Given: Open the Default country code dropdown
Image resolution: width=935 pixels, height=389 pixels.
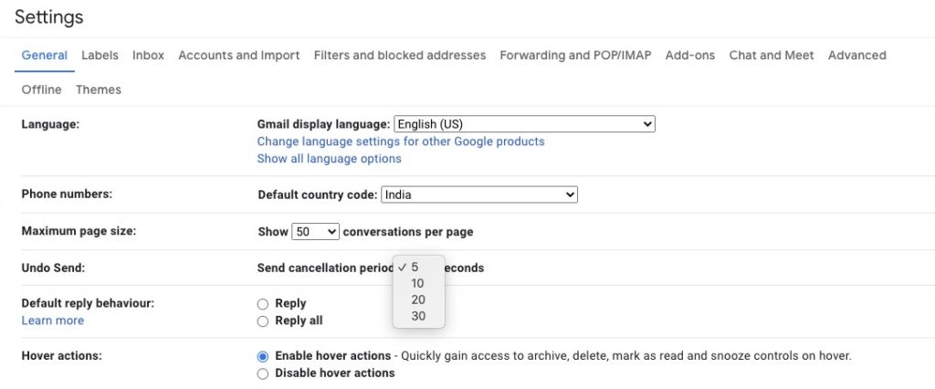Looking at the screenshot, I should pyautogui.click(x=479, y=194).
